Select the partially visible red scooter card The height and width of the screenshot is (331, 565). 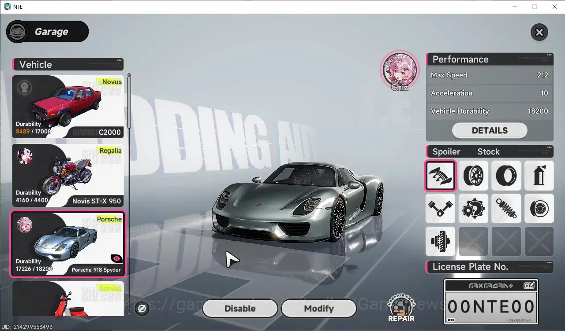(67, 299)
